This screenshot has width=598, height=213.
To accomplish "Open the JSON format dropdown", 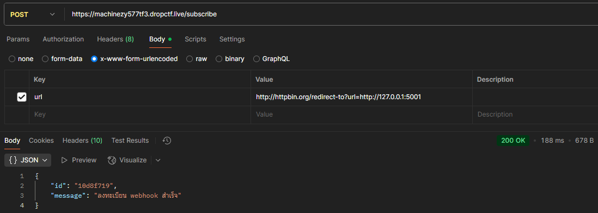I will point(28,160).
